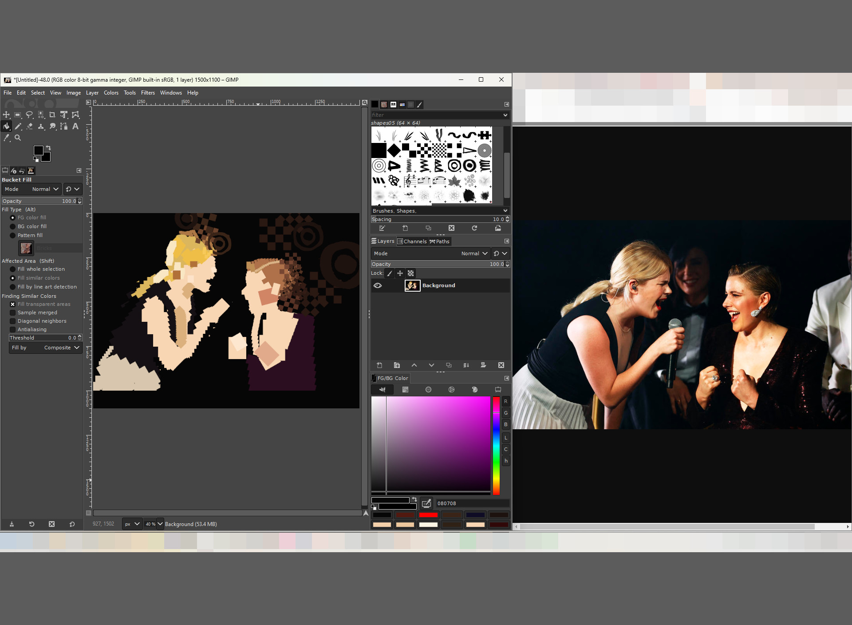Image resolution: width=852 pixels, height=625 pixels.
Task: Enable the Antialiasing checkbox
Action: (x=13, y=329)
